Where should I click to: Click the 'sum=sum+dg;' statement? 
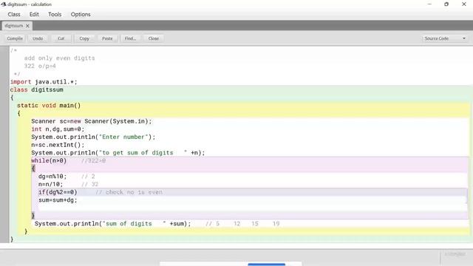58,199
